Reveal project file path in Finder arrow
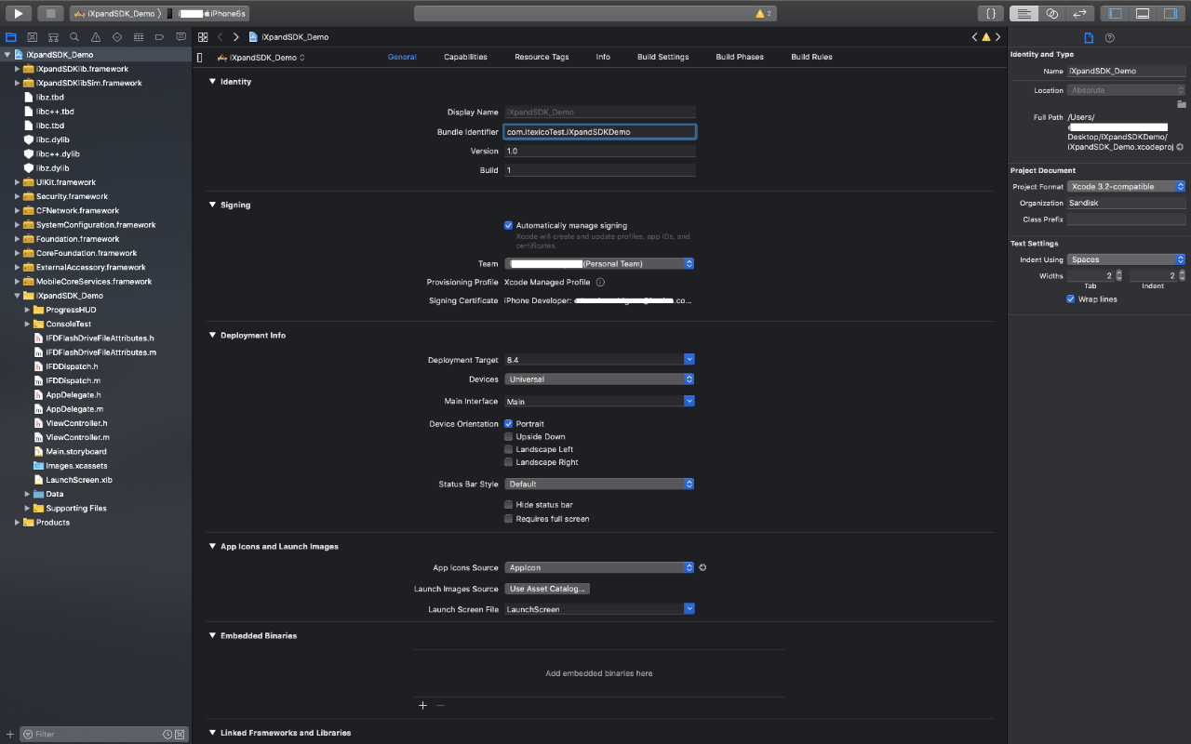This screenshot has width=1191, height=744. (1180, 147)
